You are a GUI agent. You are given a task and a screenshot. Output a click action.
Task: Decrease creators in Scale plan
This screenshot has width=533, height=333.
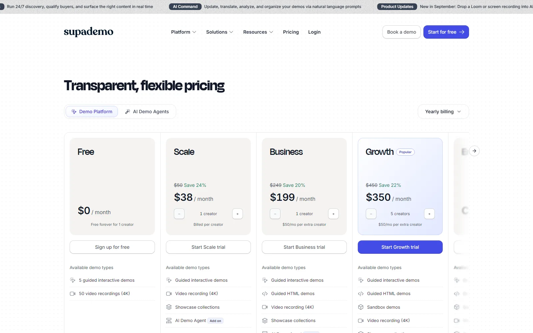pos(179,214)
